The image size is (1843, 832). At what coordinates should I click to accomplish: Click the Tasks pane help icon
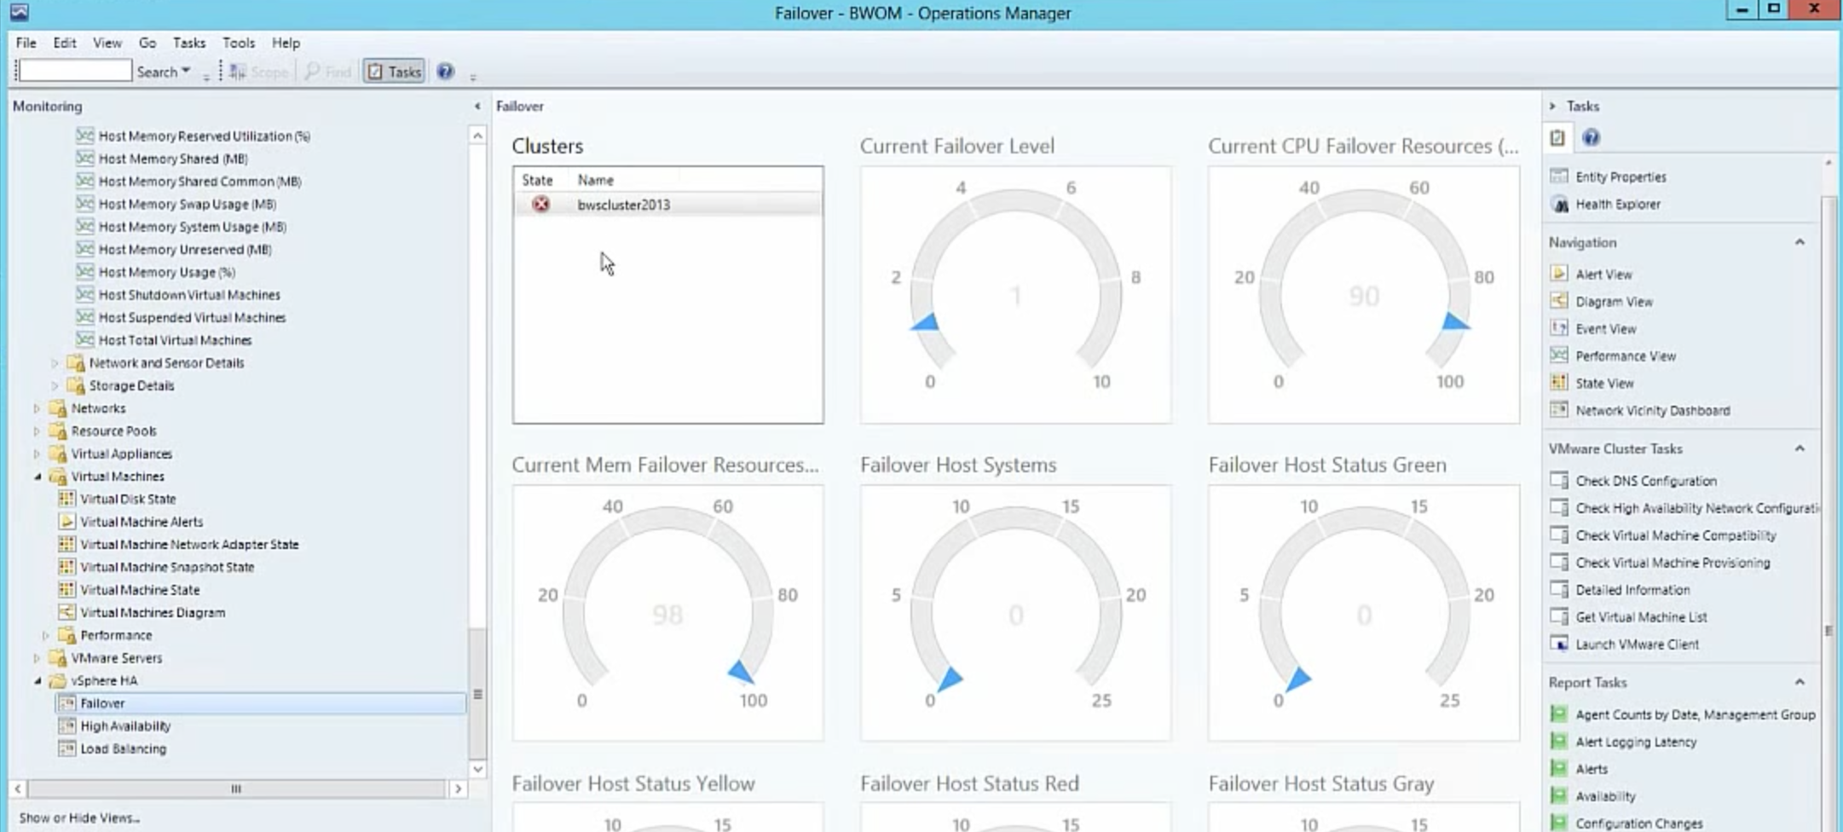point(1591,137)
